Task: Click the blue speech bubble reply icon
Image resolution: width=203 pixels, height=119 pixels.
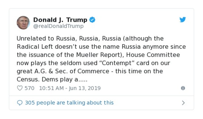Action: click(20, 103)
